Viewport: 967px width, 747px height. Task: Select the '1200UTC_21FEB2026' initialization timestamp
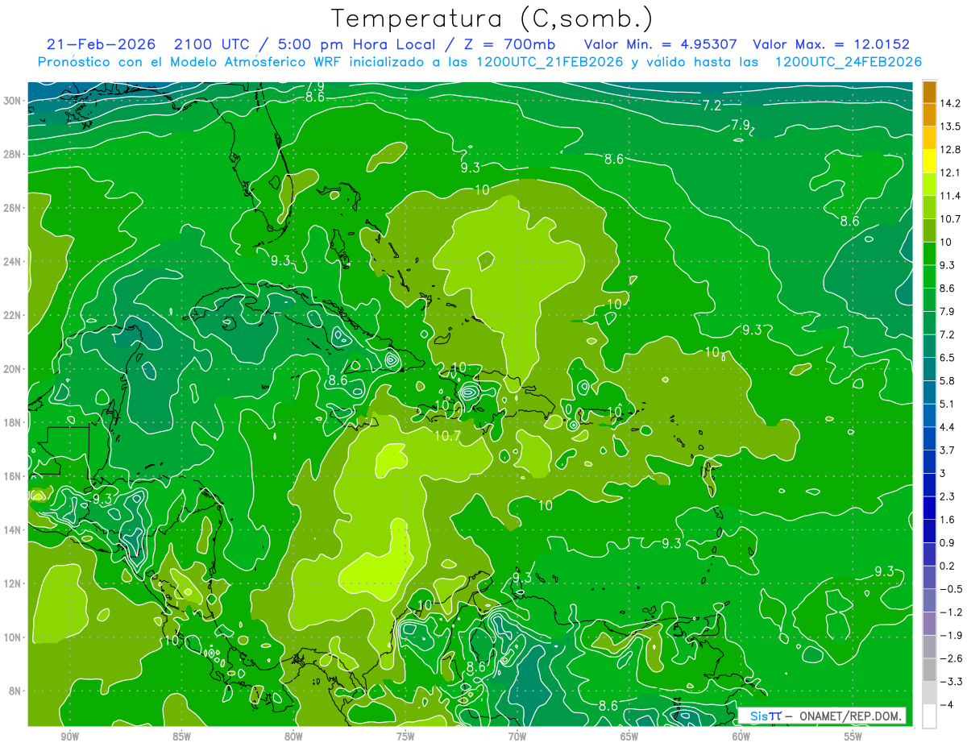[x=550, y=62]
